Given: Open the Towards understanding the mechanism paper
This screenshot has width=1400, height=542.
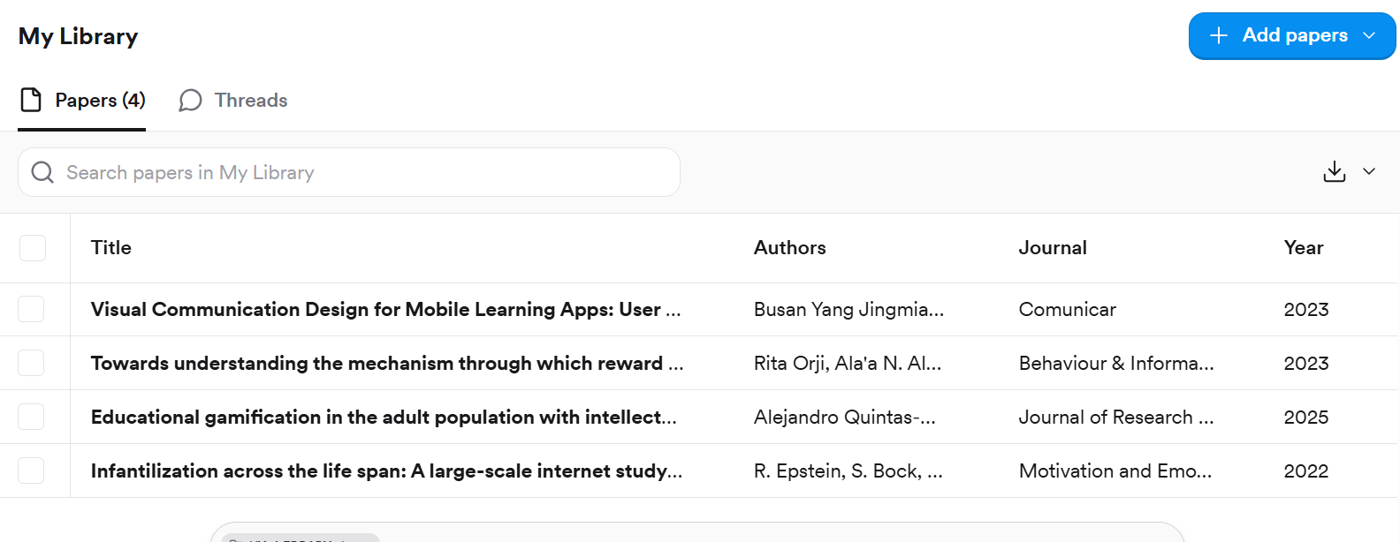Looking at the screenshot, I should click(387, 364).
